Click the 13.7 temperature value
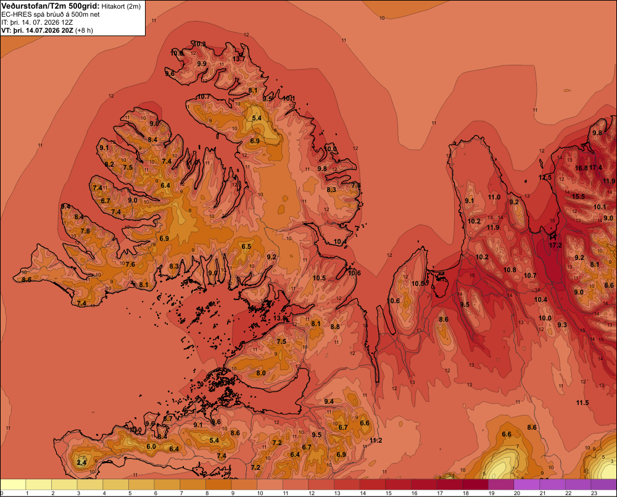This screenshot has width=617, height=497. click(x=238, y=59)
